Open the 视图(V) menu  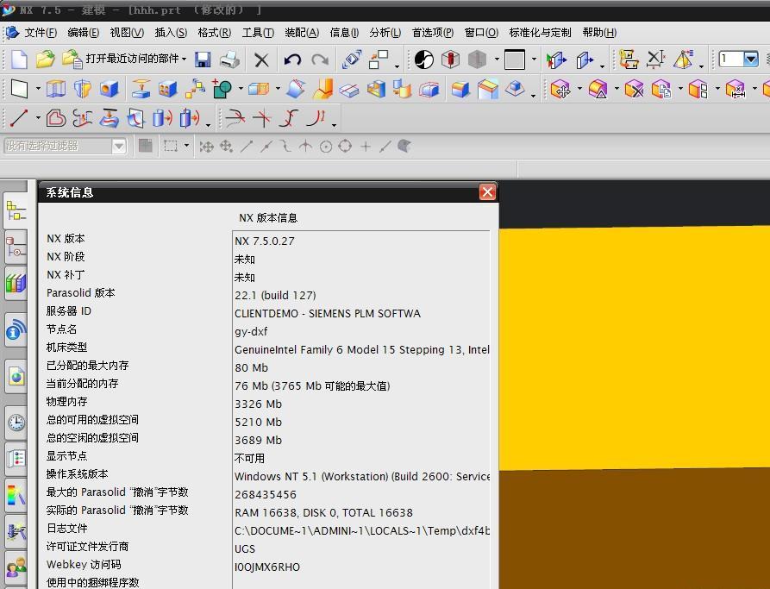point(127,33)
